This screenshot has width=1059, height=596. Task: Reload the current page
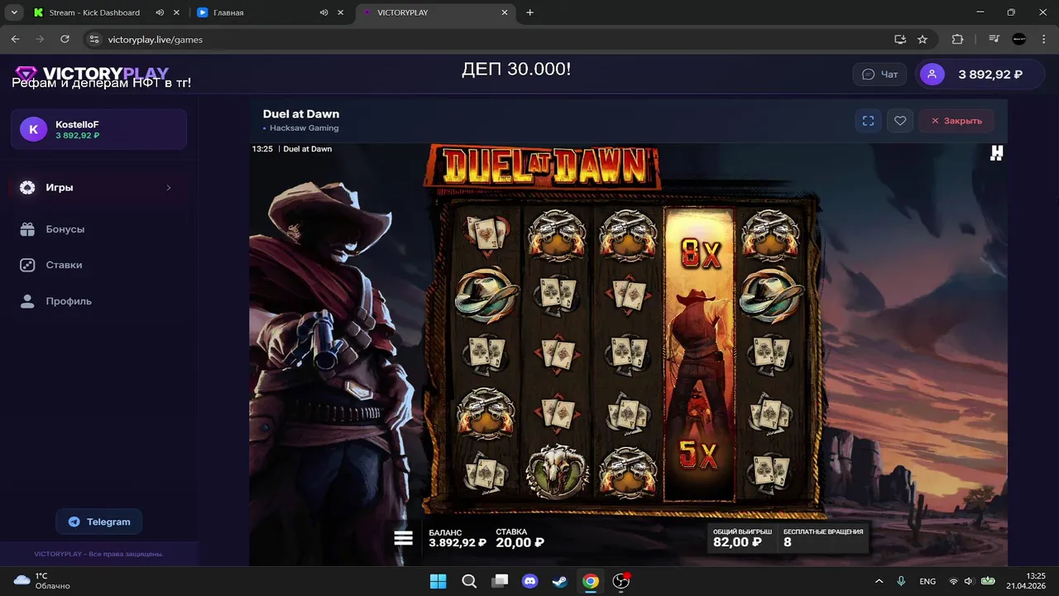(65, 39)
